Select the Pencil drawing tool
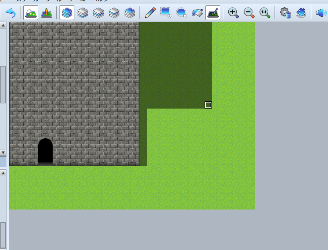This screenshot has width=328, height=250. pyautogui.click(x=150, y=13)
